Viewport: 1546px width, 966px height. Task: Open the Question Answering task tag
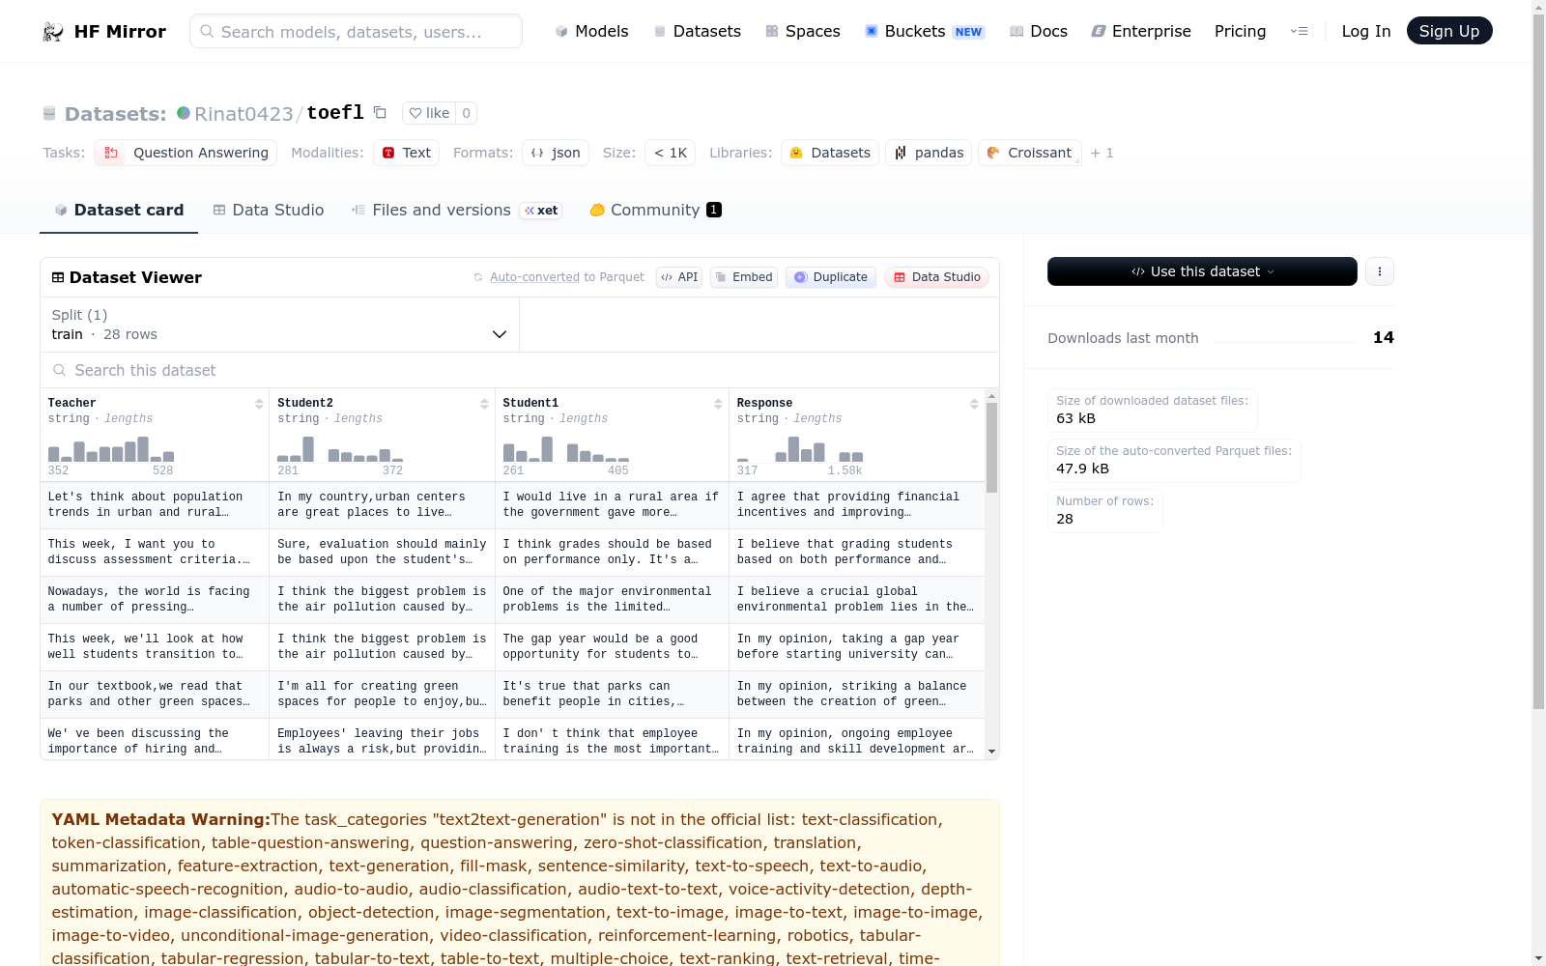[186, 153]
